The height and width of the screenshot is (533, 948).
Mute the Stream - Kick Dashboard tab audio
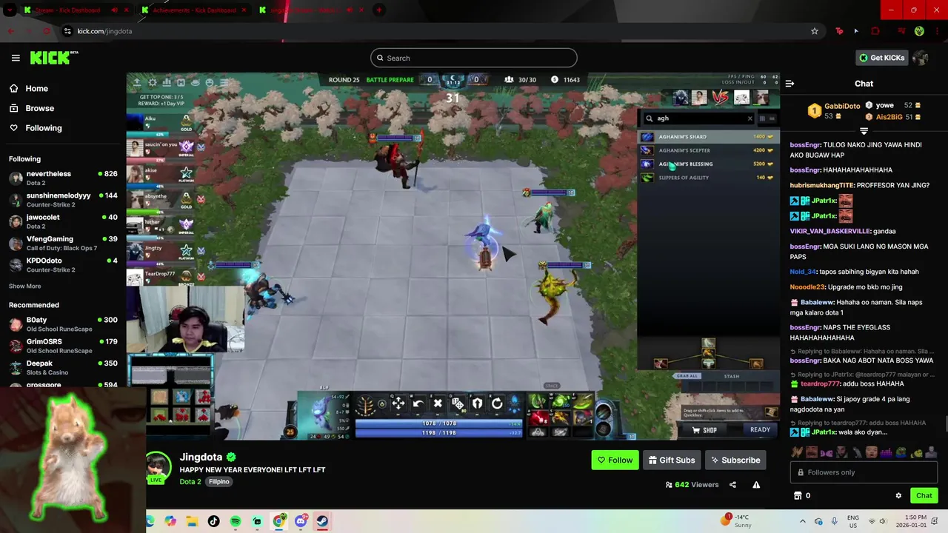[114, 10]
